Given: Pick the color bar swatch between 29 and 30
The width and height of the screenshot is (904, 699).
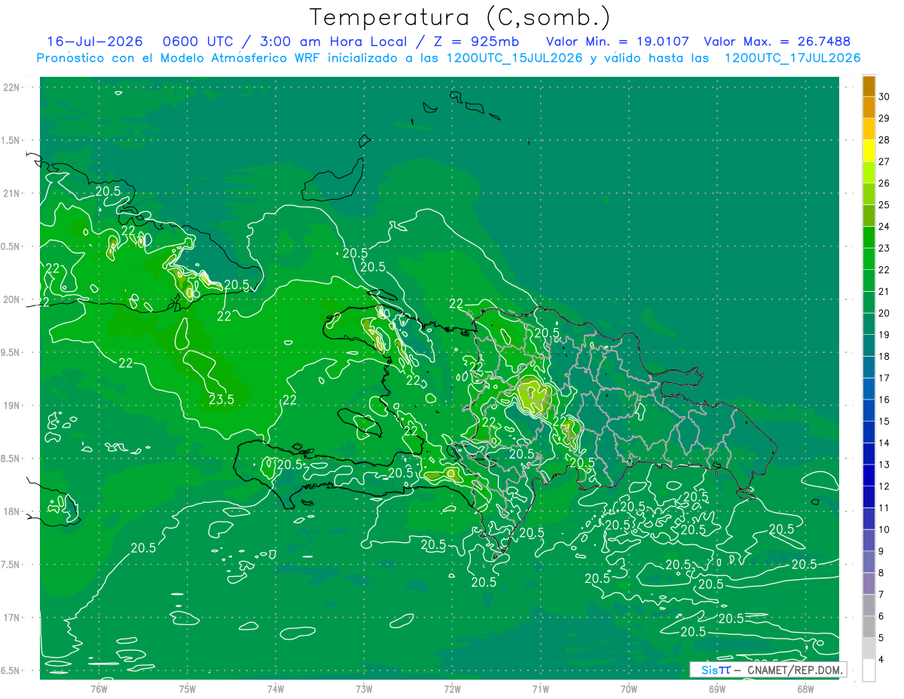Looking at the screenshot, I should coord(869,108).
